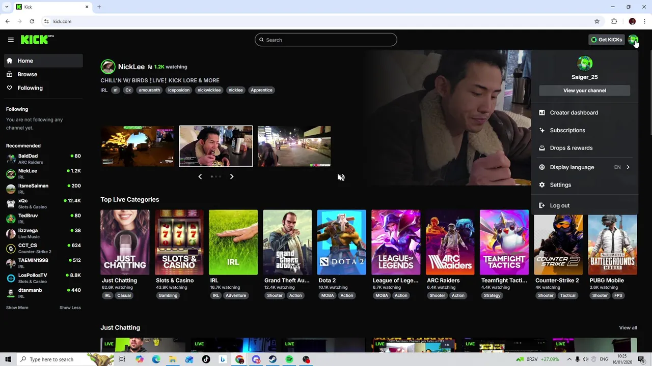Viewport: 652px width, 366px height.
Task: Open browser extensions puzzle icon
Action: (x=614, y=21)
